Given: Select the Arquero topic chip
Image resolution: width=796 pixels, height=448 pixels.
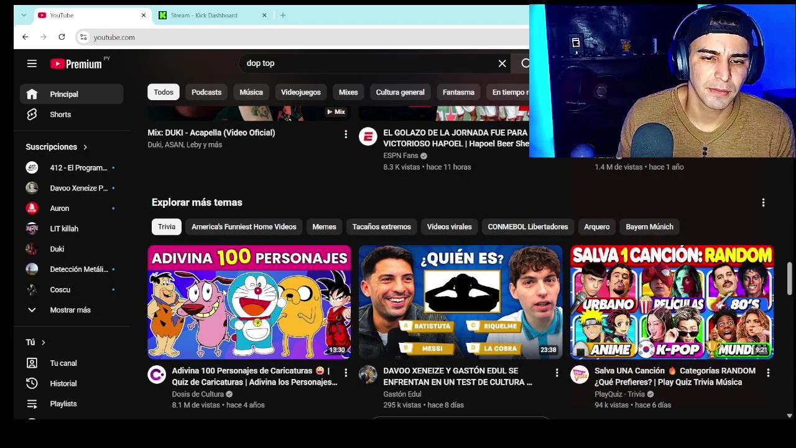Looking at the screenshot, I should (597, 226).
